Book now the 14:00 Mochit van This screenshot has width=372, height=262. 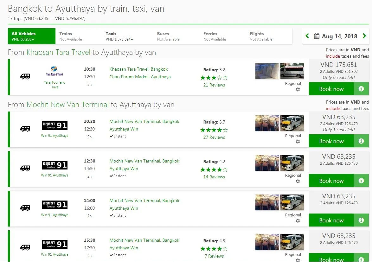click(331, 220)
